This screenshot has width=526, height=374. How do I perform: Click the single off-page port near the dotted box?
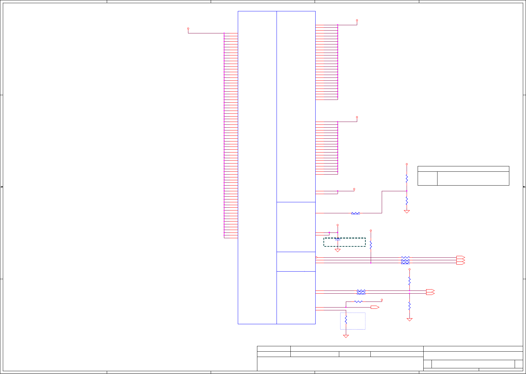pos(375,307)
